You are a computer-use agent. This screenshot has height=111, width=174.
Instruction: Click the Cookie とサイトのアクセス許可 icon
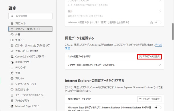[12, 57]
